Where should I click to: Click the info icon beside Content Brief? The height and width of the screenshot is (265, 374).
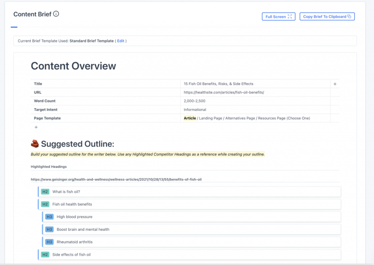[x=56, y=14]
